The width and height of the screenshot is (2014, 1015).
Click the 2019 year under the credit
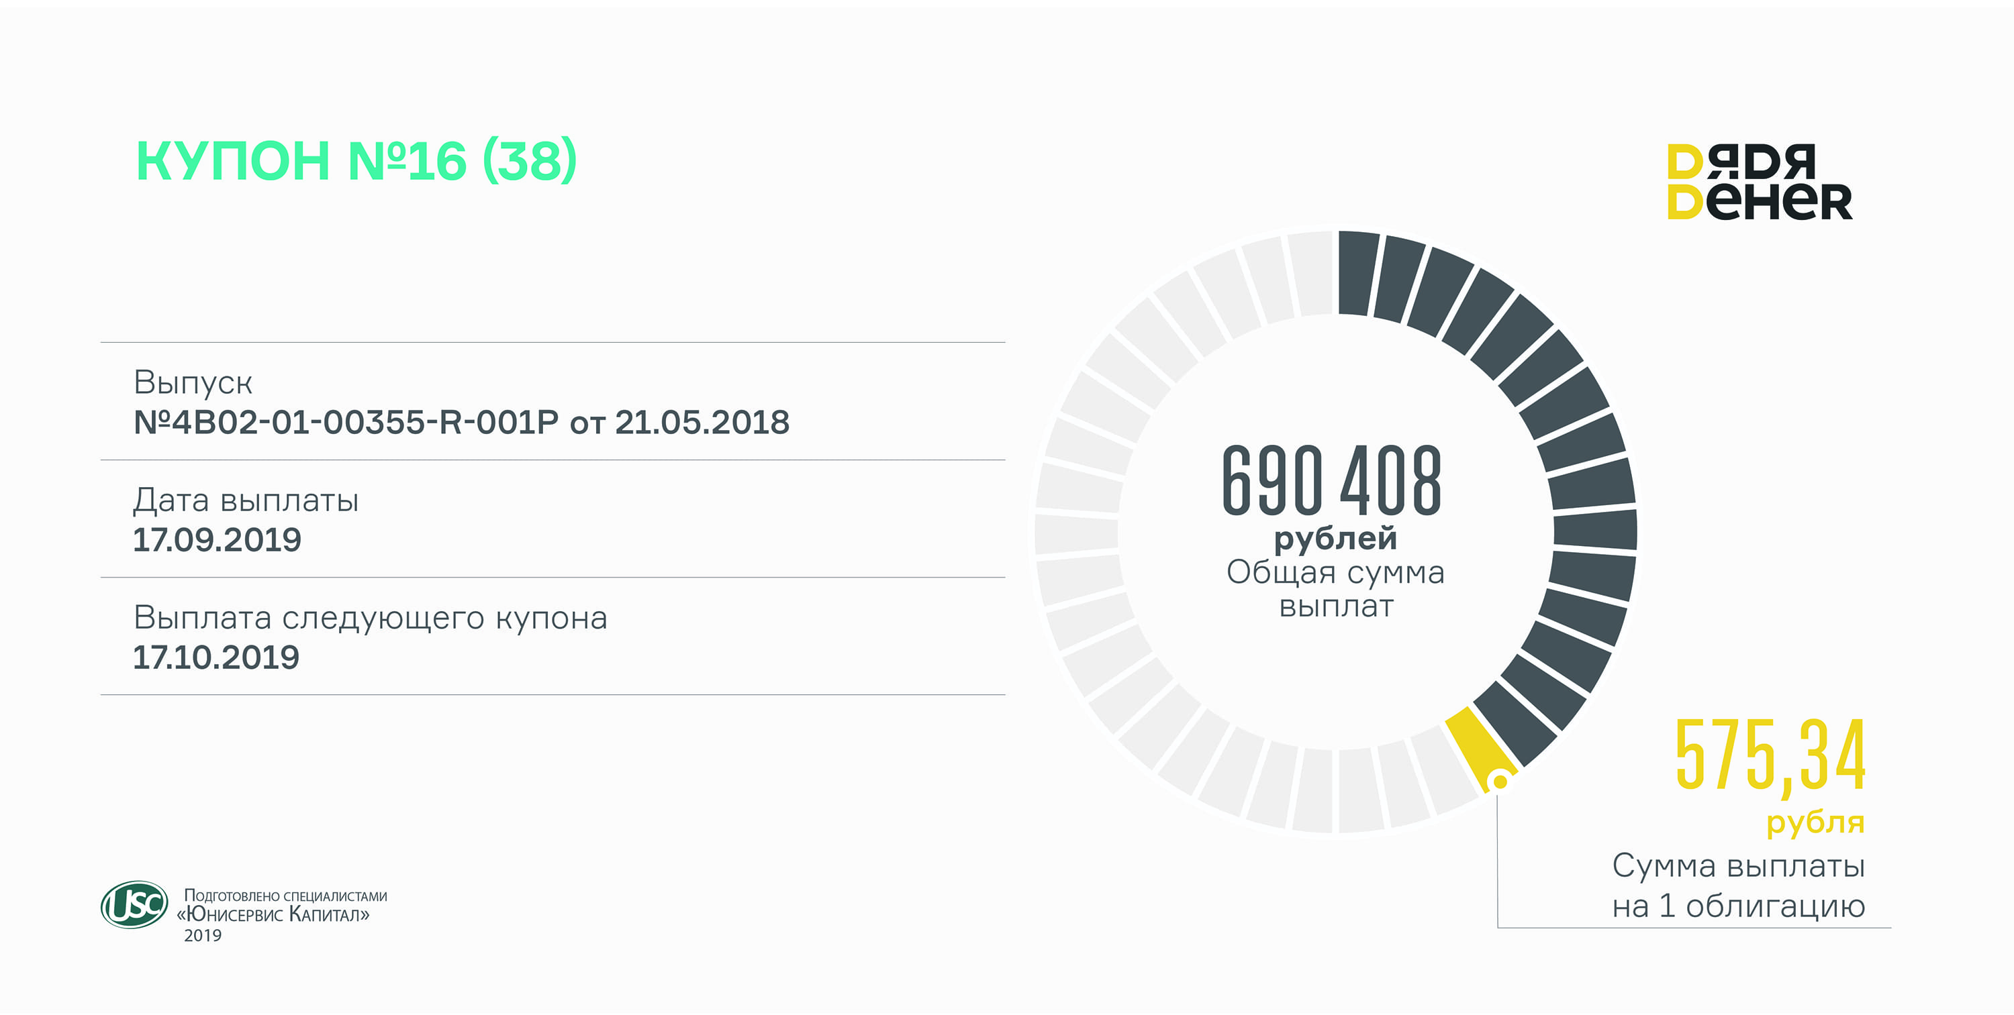203,936
